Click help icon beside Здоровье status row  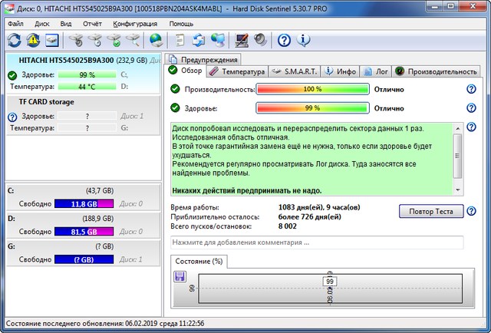pyautogui.click(x=471, y=107)
